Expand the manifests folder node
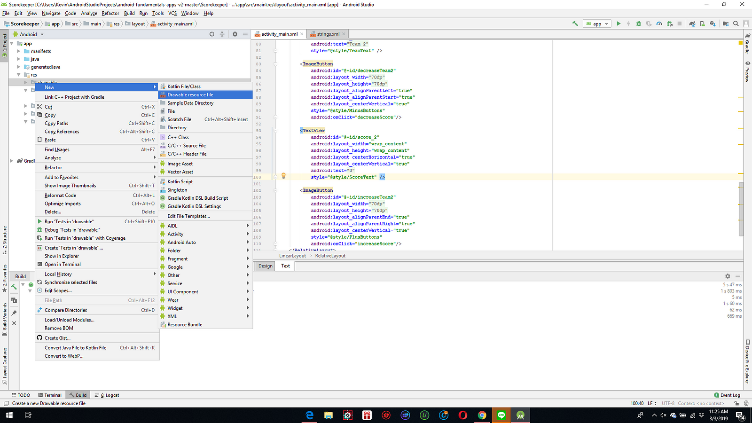This screenshot has height=423, width=752. 19,51
